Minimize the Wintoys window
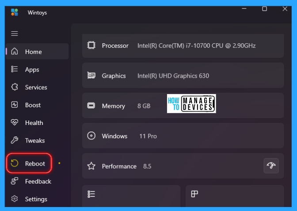297x211 pixels. [x=244, y=9]
